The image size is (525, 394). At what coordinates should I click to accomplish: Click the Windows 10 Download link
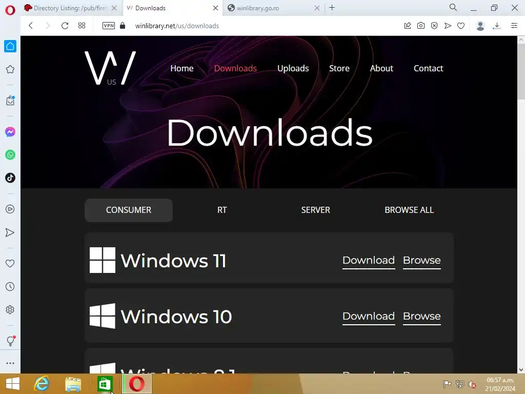(x=369, y=317)
